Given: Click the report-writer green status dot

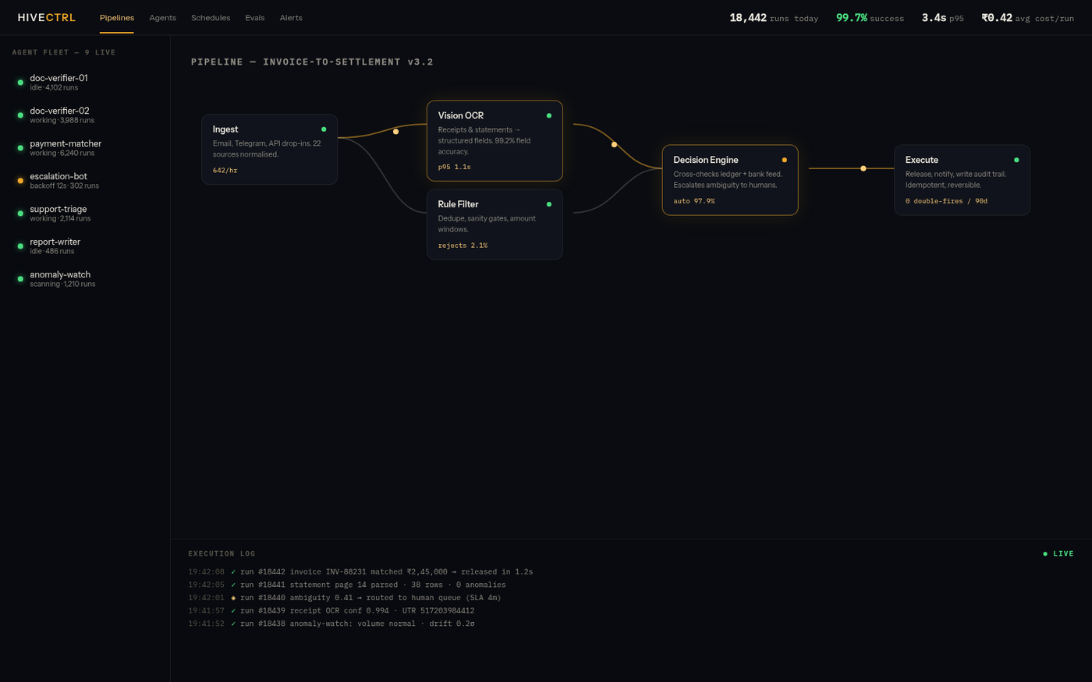Looking at the screenshot, I should click(20, 246).
